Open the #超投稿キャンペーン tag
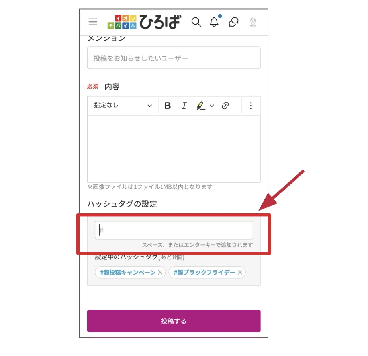The image size is (368, 356). (x=128, y=273)
